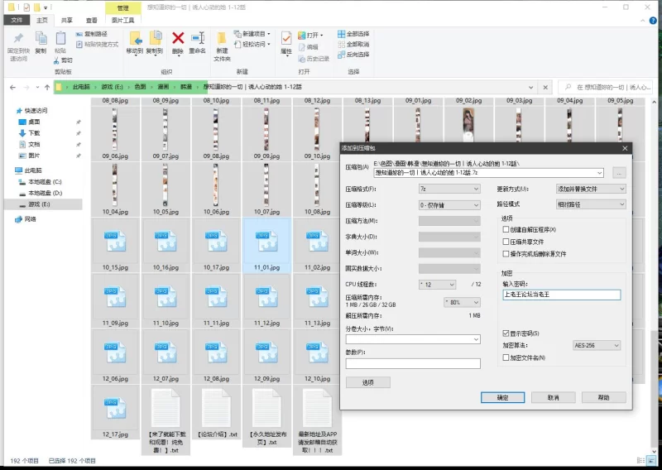This screenshot has width=662, height=470.
Task: Click the 固定到快速访问 pin icon
Action: 18,38
